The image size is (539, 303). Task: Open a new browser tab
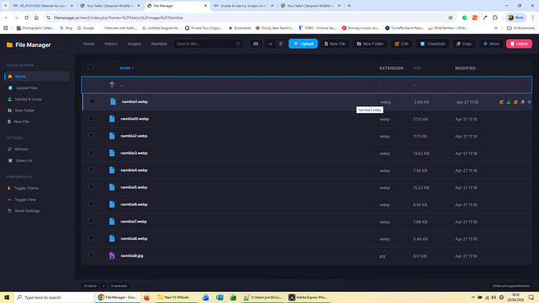point(349,5)
